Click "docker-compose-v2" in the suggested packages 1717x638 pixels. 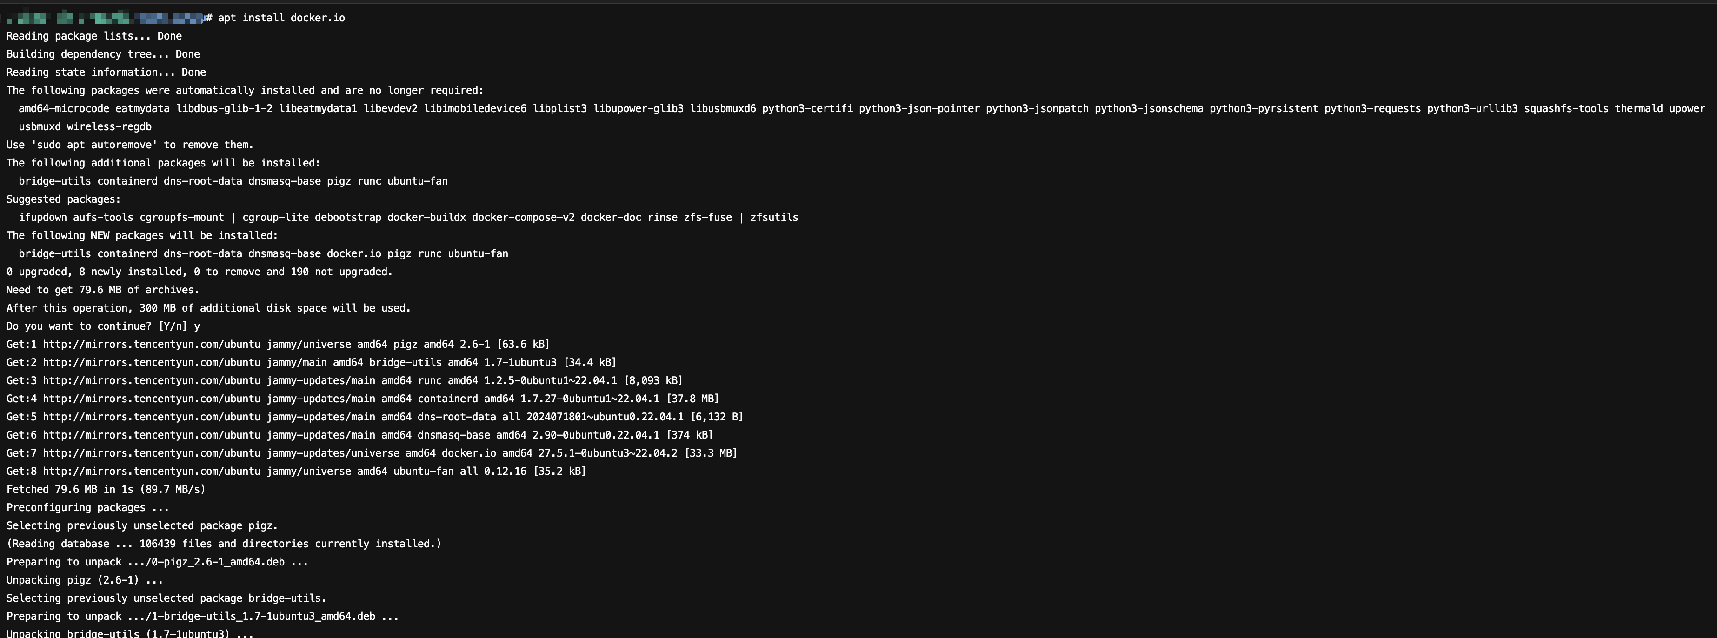pyautogui.click(x=523, y=217)
